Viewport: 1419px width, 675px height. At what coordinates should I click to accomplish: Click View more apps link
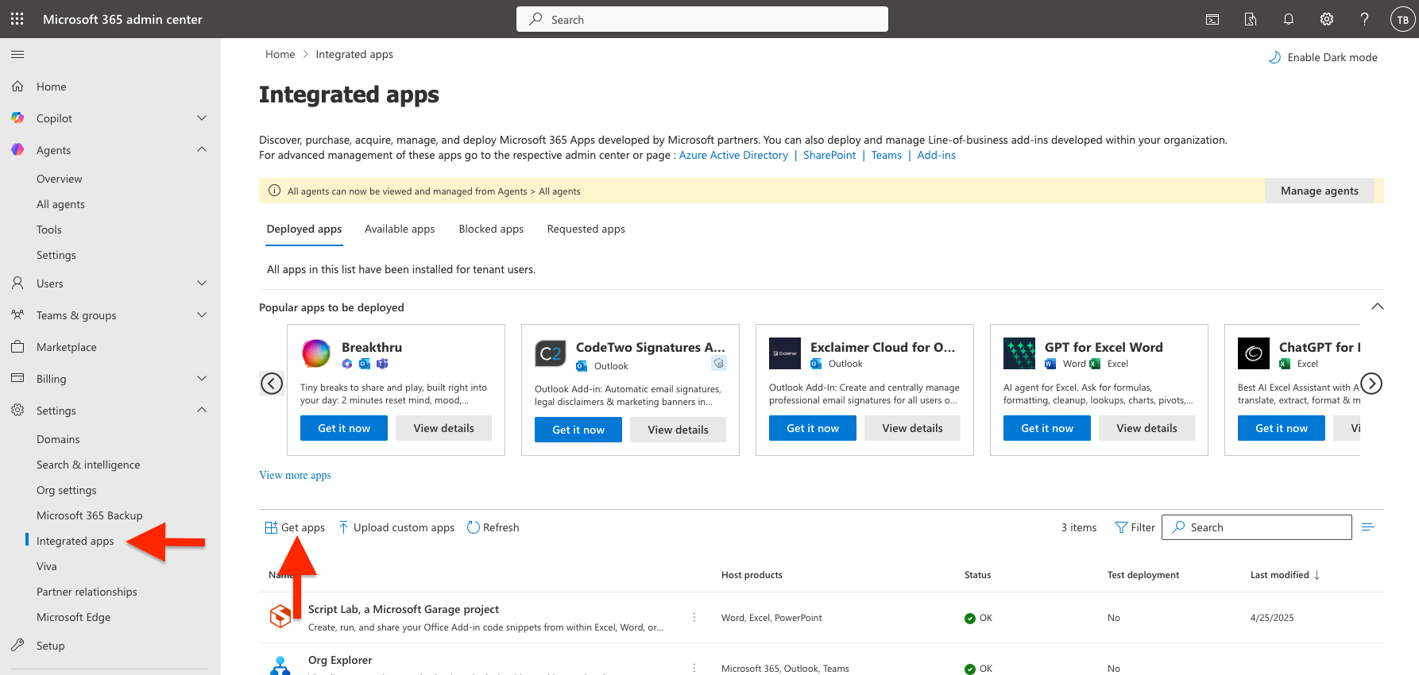point(295,475)
